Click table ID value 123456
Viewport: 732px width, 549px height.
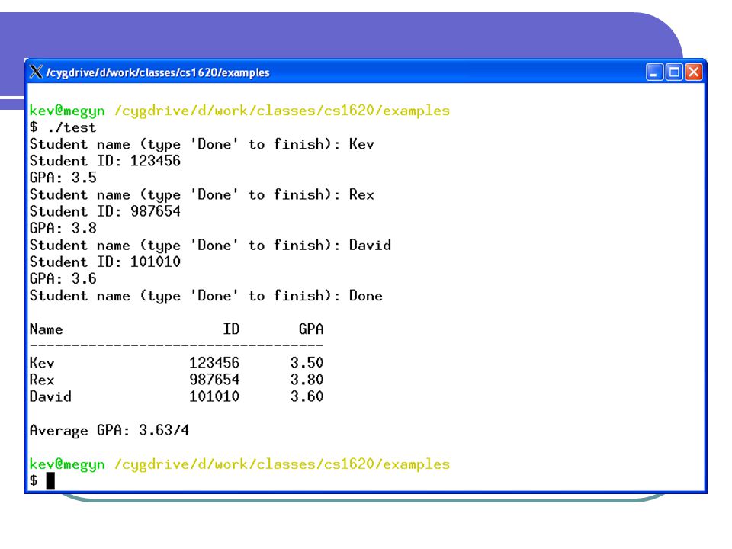point(214,363)
